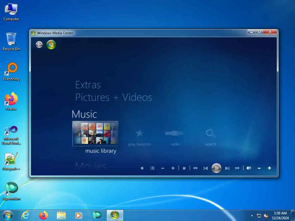The height and width of the screenshot is (221, 295).
Task: Maximize the Windows Media Center window
Action: 260,32
